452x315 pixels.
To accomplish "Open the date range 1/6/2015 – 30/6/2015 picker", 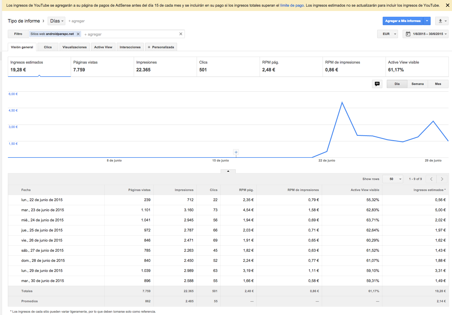I will 425,34.
